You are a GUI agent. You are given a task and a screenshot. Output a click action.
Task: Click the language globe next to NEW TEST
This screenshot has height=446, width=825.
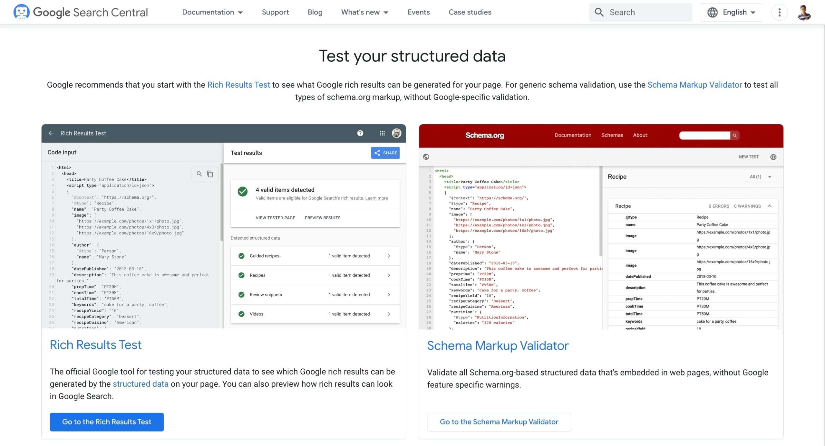[773, 157]
